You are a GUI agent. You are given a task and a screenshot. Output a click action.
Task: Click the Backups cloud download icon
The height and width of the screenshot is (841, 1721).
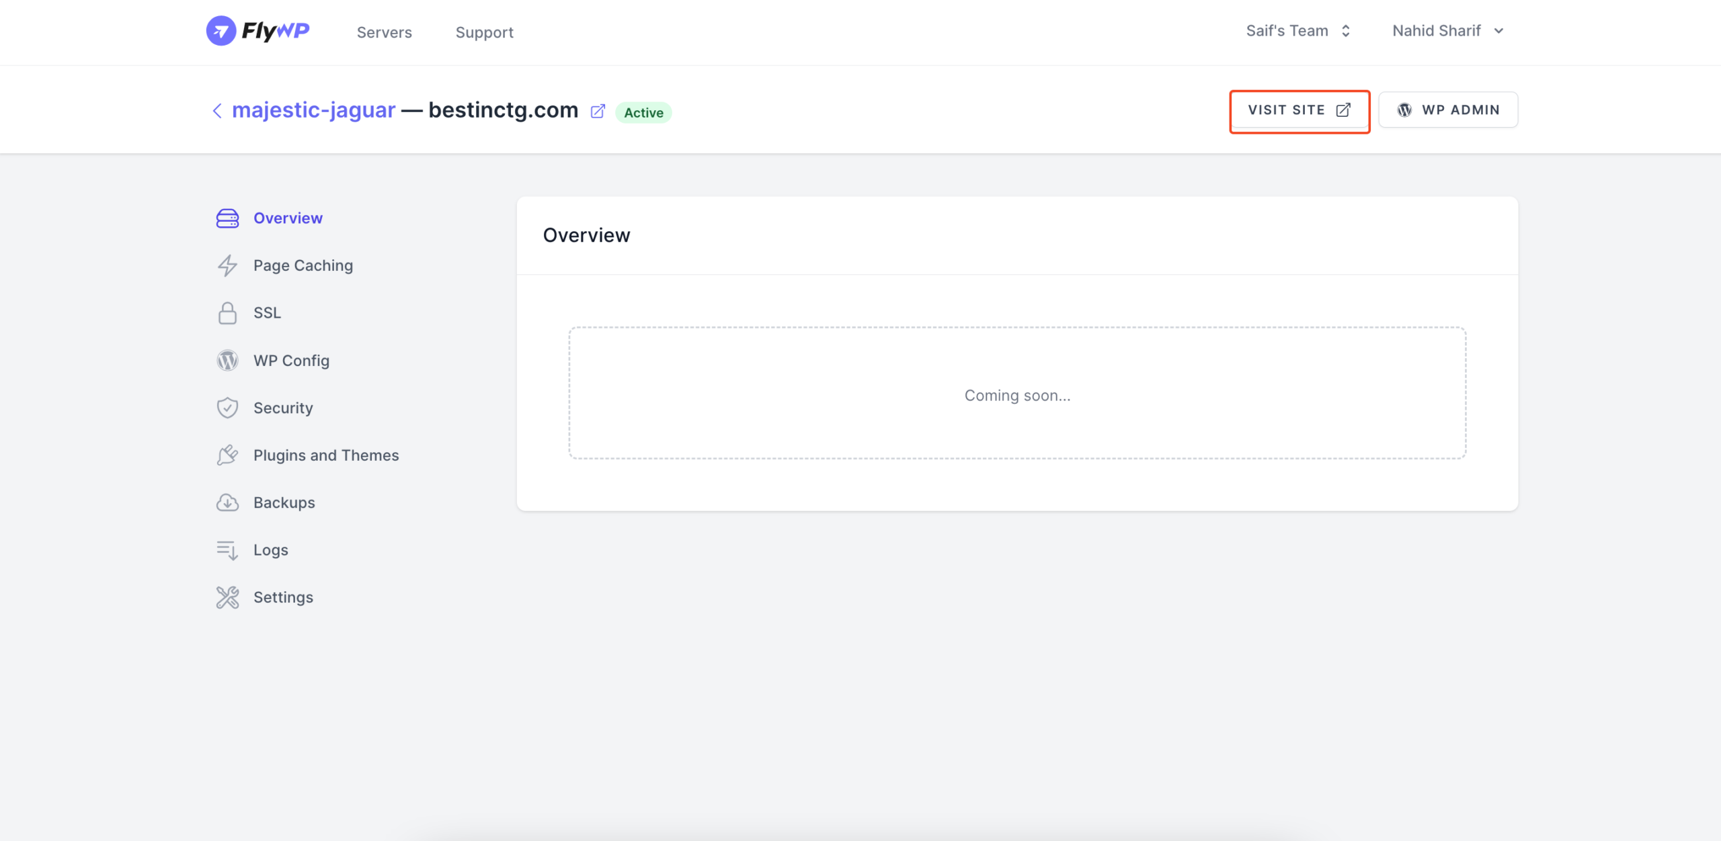[x=227, y=502]
